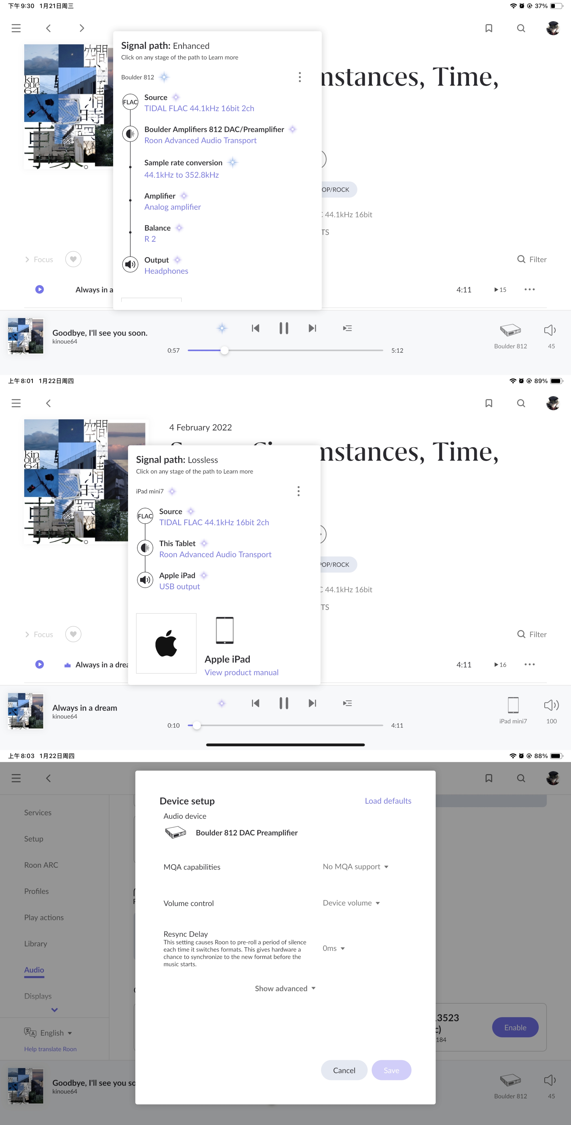Screen dimensions: 571x1125
Task: Click Cancel in Device setup dialog
Action: click(344, 1070)
